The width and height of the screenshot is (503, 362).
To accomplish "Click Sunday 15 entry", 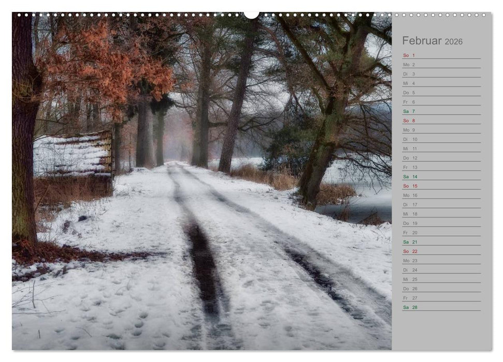I will [410, 186].
